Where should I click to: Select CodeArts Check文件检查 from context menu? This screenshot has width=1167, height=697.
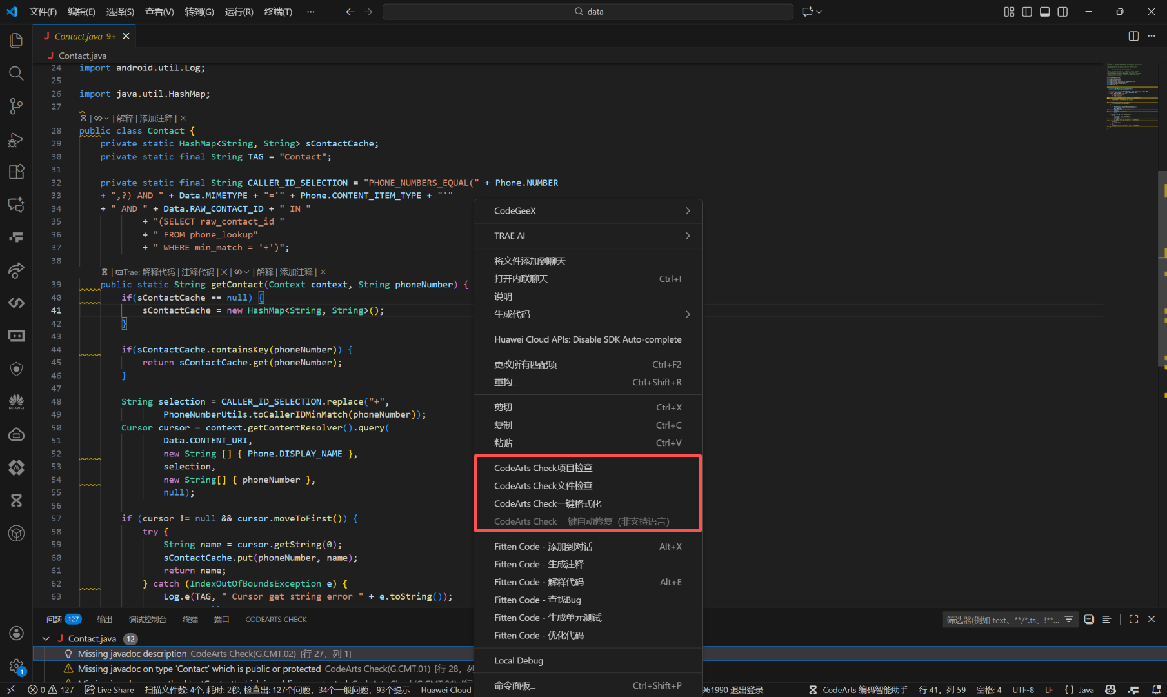(588, 486)
